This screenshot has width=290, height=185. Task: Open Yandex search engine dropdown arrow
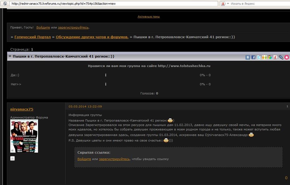click(228, 3)
